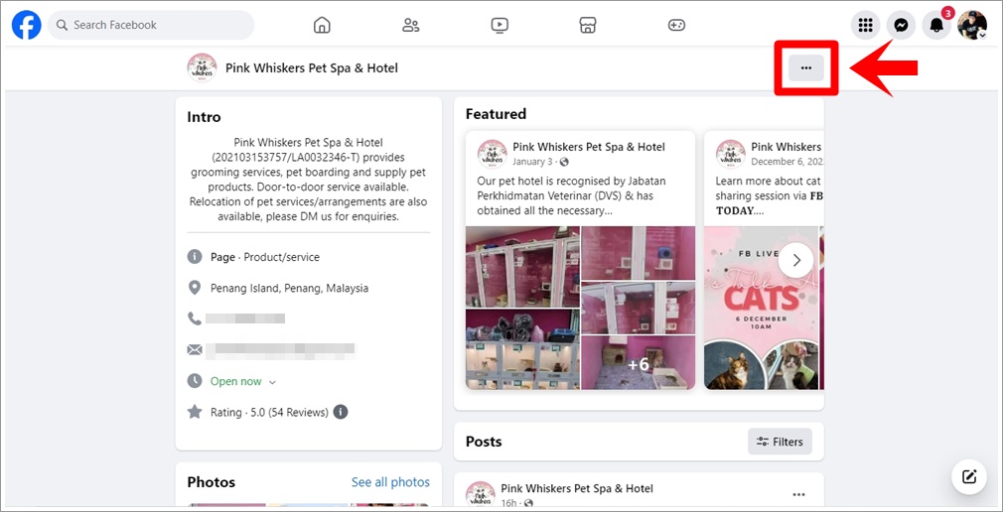Open See all photos link

(x=390, y=482)
